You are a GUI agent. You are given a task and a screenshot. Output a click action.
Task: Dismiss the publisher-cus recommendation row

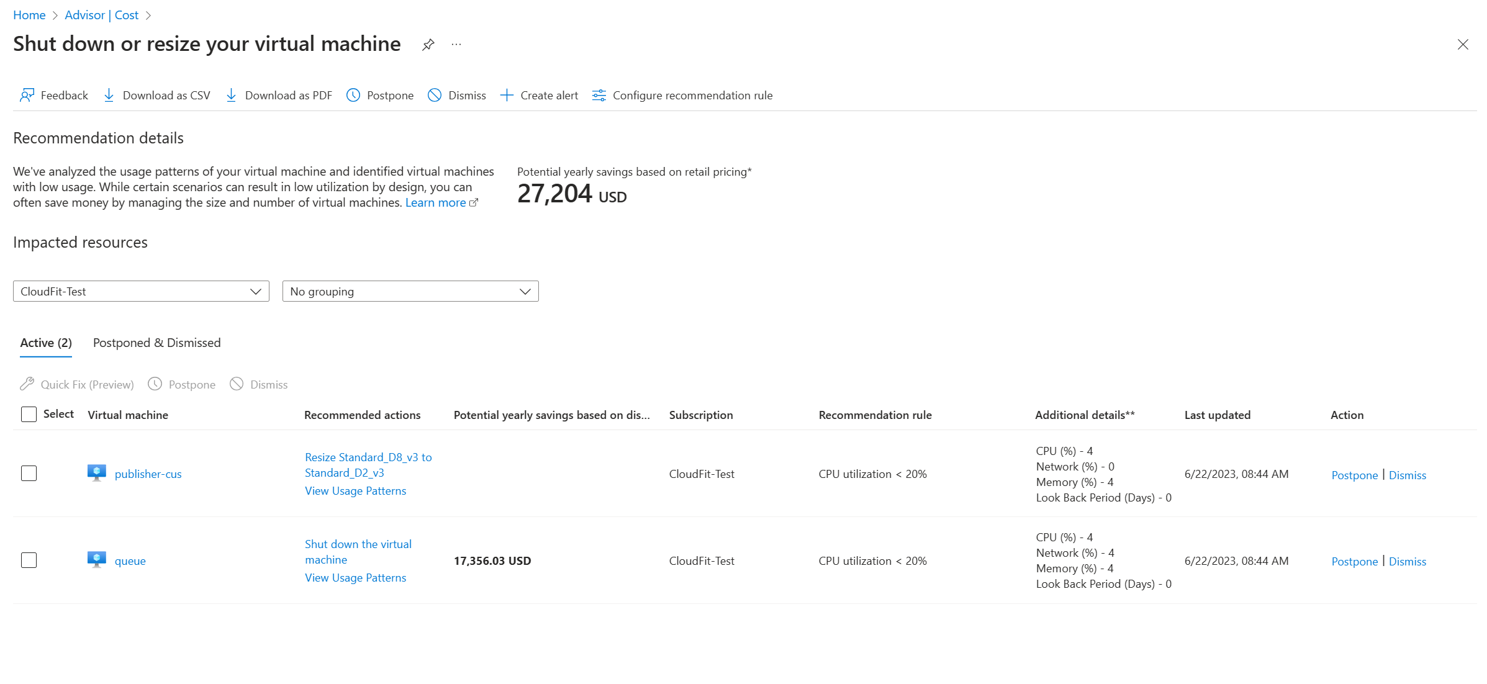(x=1407, y=475)
